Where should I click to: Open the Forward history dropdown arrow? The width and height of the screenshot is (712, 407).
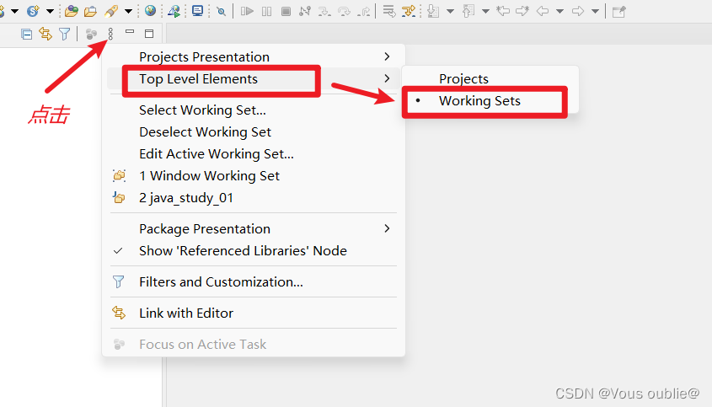tap(595, 11)
